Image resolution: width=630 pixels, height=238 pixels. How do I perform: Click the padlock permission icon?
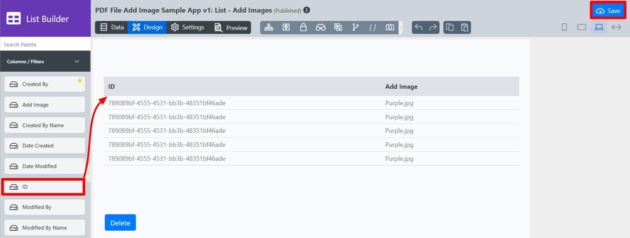tap(303, 27)
